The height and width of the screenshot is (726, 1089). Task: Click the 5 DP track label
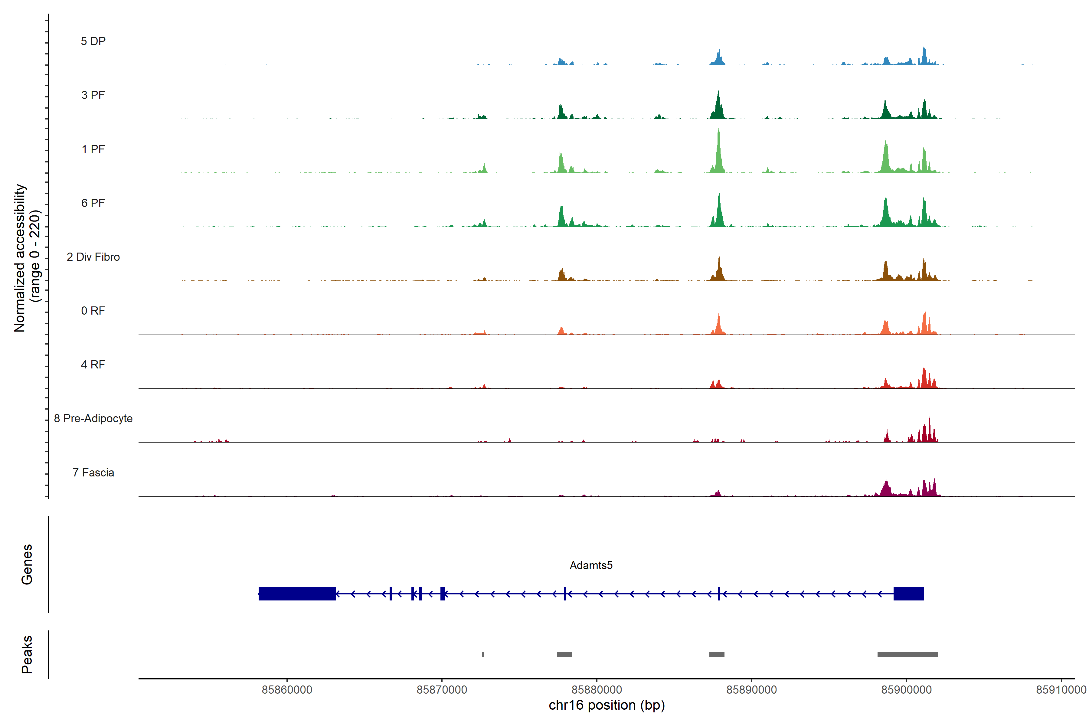coord(93,41)
